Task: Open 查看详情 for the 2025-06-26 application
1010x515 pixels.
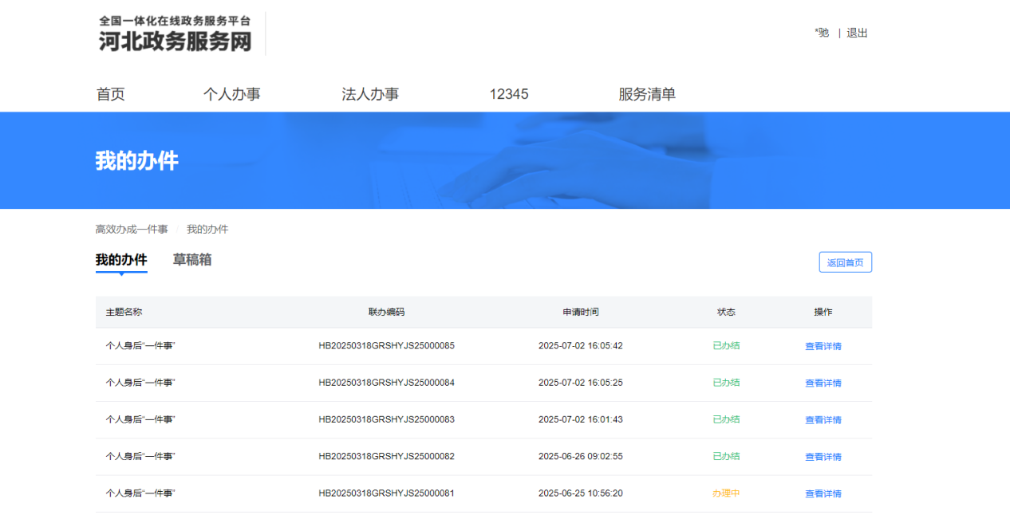Action: (823, 457)
